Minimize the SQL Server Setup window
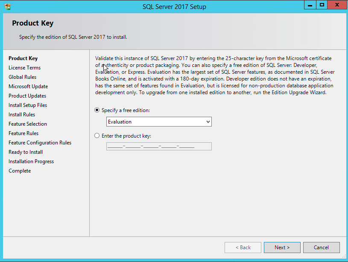This screenshot has height=262, width=348. [310, 5]
